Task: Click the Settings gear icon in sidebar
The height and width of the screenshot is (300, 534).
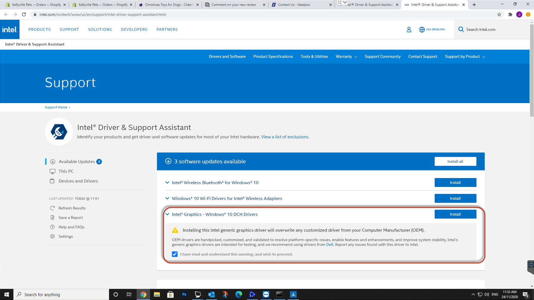Action: coord(52,237)
